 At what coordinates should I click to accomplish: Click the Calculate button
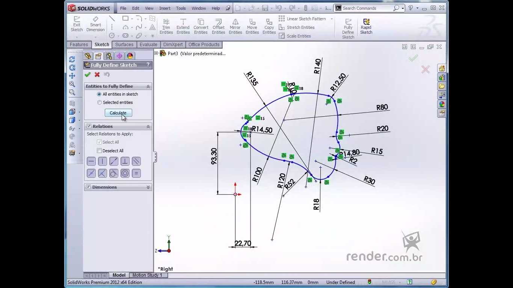[118, 113]
